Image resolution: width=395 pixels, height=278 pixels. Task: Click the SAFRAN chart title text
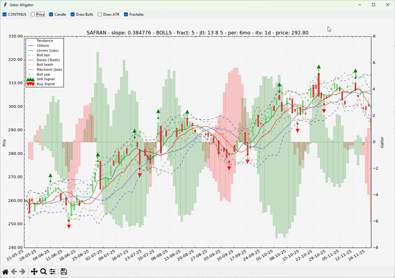[x=197, y=33]
